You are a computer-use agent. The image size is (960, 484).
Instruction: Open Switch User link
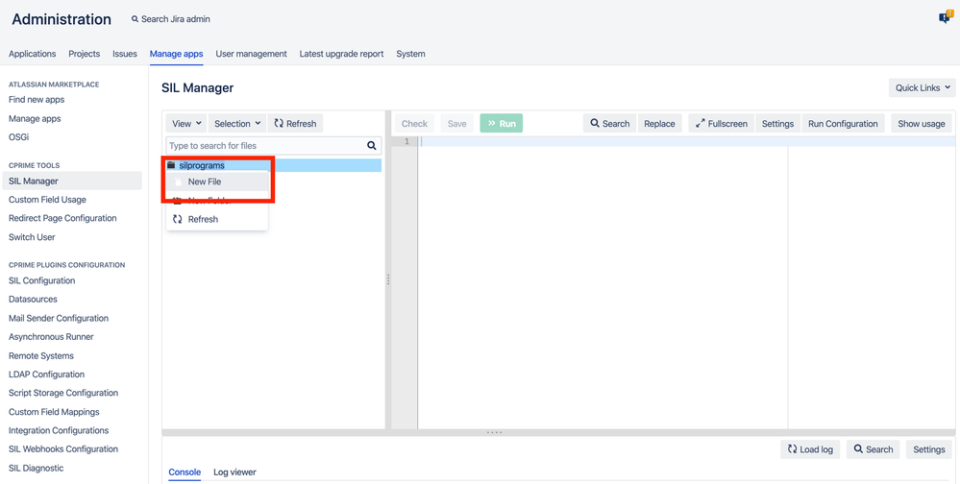point(32,237)
